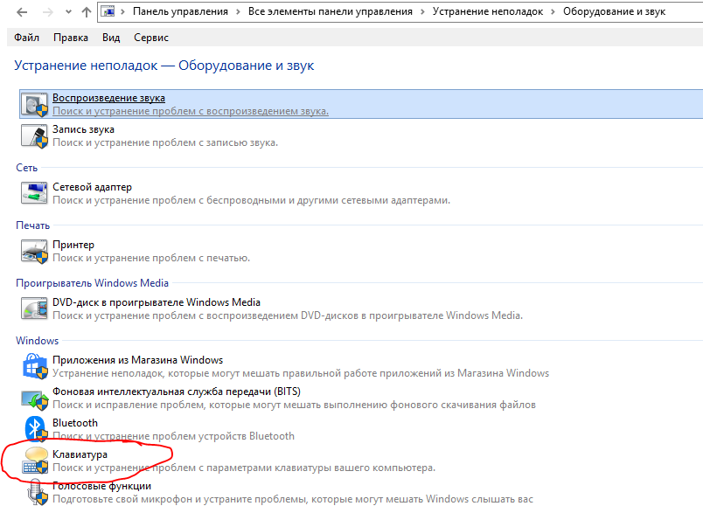Expand chevron after Все элементы панели управления

point(422,12)
